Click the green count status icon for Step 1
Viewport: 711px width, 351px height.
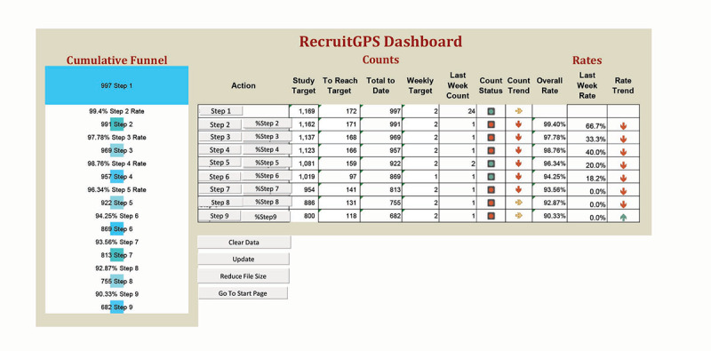click(491, 111)
